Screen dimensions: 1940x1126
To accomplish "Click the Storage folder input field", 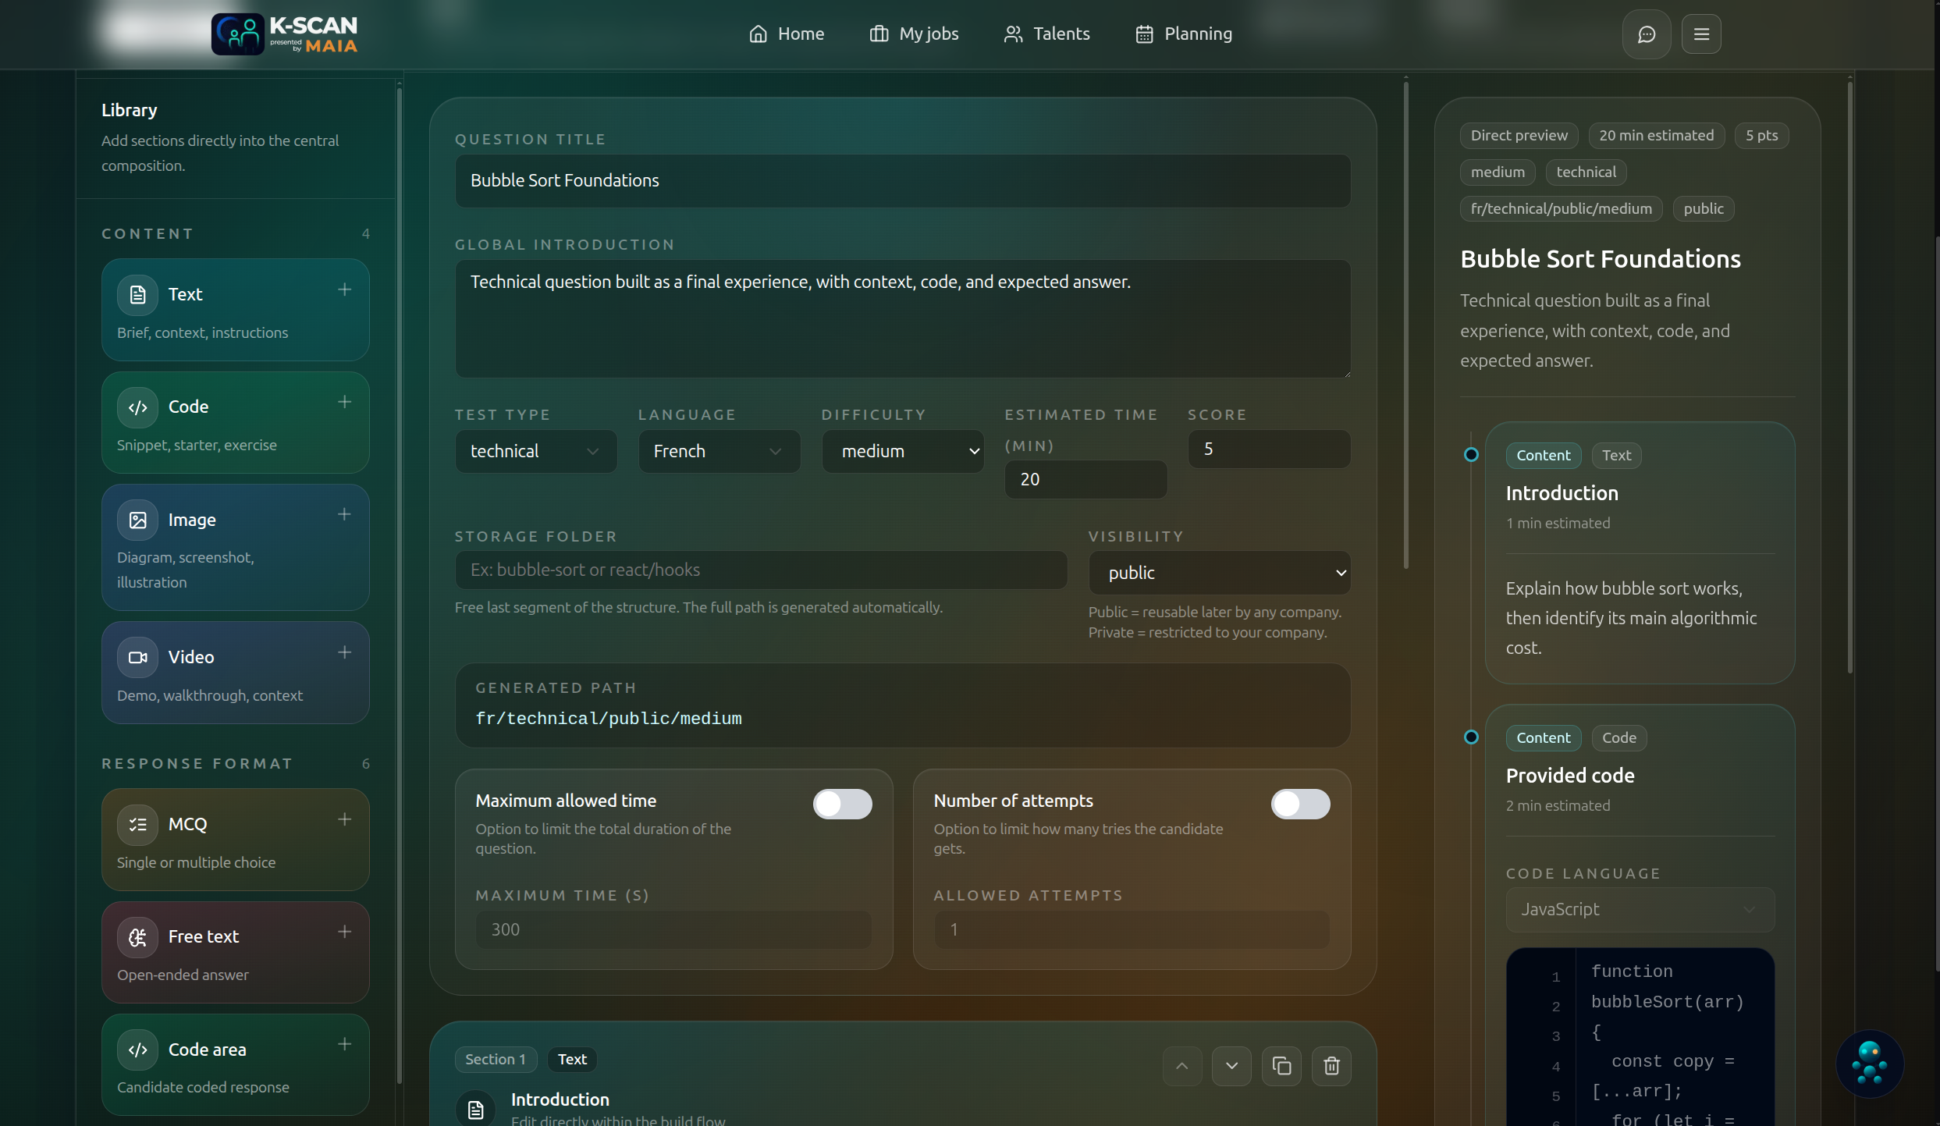I will [x=761, y=570].
